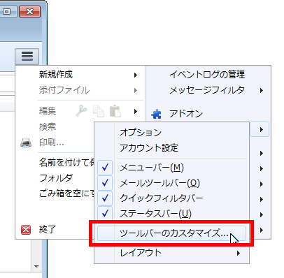Toggle the ステータスバー(U) checkmark
Image resolution: width=284 pixels, height=278 pixels.
coord(105,213)
